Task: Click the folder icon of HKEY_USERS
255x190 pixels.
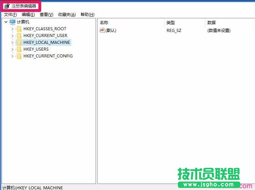Action: [19, 49]
